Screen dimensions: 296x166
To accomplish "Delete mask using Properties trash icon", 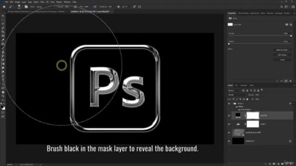I will point(290,81).
